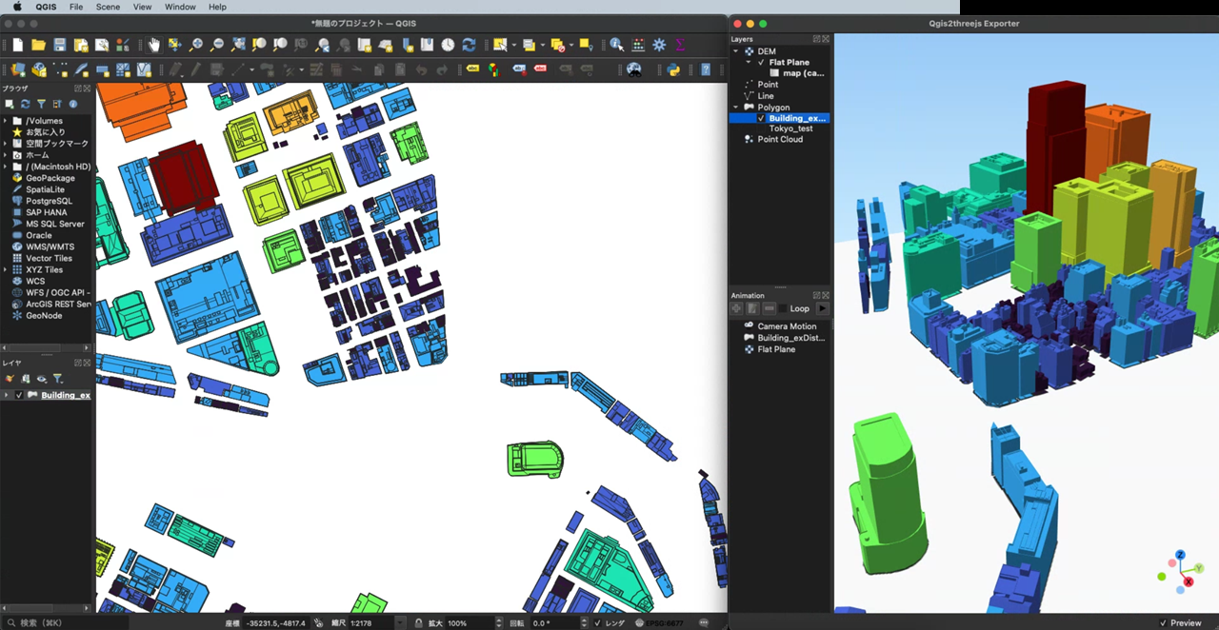This screenshot has width=1219, height=630.
Task: Collapse the DEM group in exporter
Action: 736,51
